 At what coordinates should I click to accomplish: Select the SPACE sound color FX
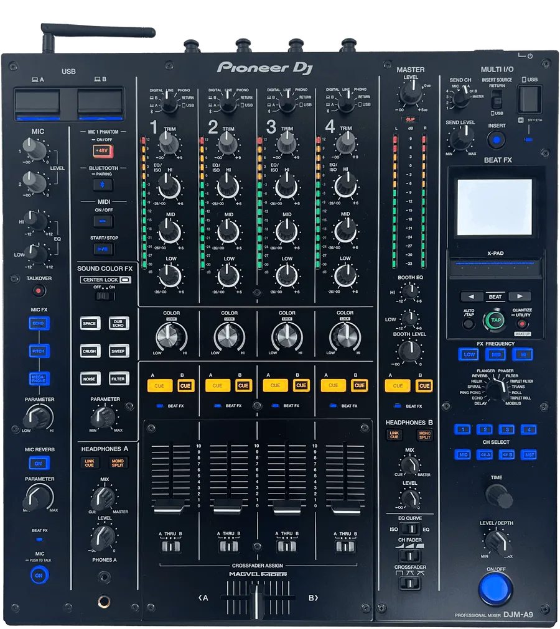click(x=90, y=323)
